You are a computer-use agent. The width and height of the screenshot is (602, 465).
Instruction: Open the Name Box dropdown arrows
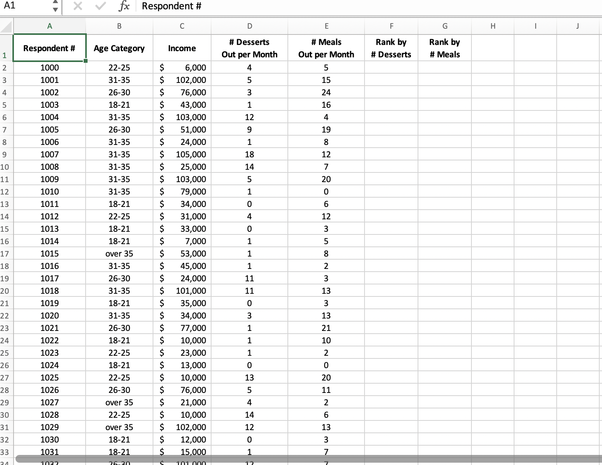[x=55, y=6]
